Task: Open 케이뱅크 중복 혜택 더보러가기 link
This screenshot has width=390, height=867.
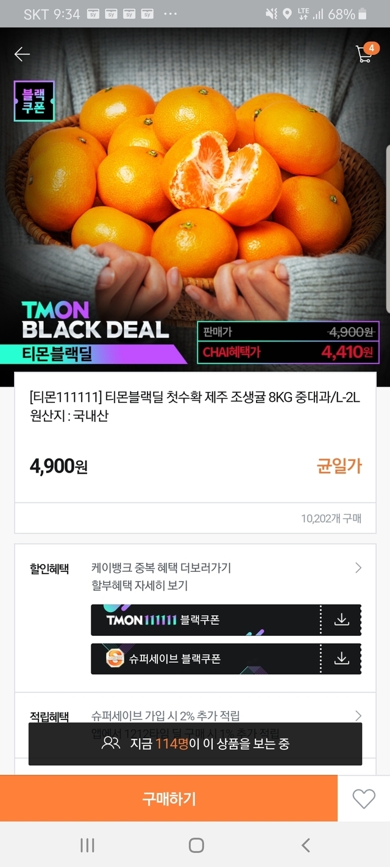Action: (x=161, y=568)
